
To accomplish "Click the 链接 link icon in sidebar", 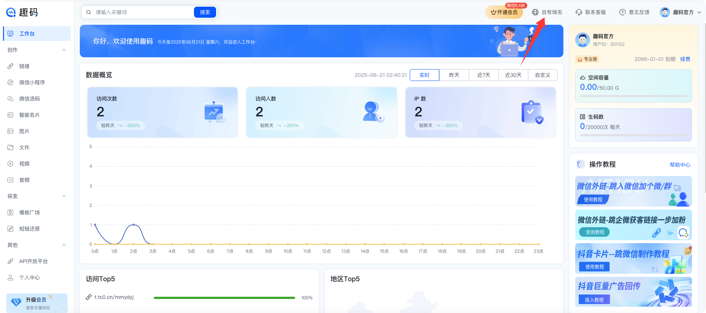I will pos(10,66).
